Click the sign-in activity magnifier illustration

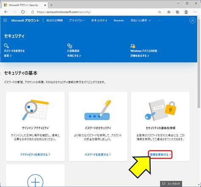pos(35,110)
